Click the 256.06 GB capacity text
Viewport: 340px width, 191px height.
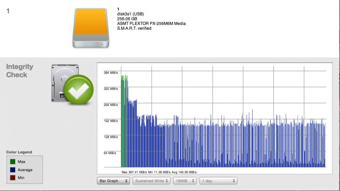[127, 19]
